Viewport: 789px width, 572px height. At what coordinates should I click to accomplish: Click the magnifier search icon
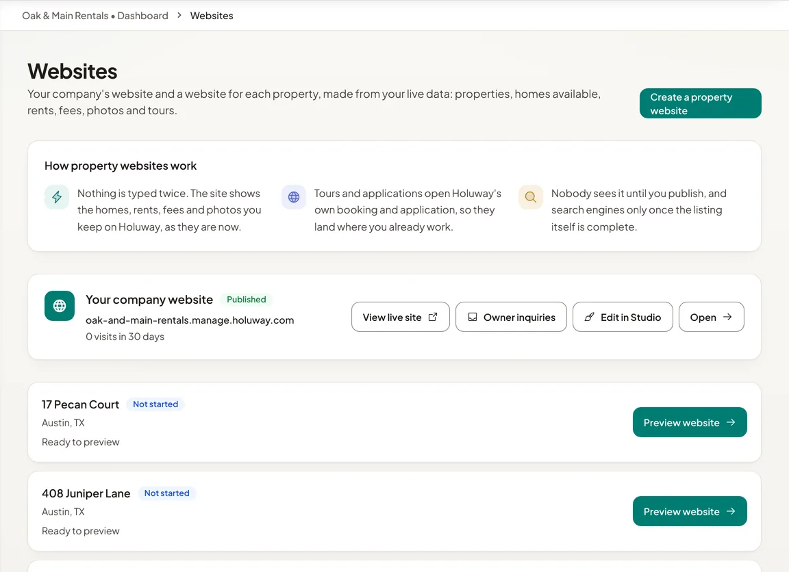(x=530, y=197)
